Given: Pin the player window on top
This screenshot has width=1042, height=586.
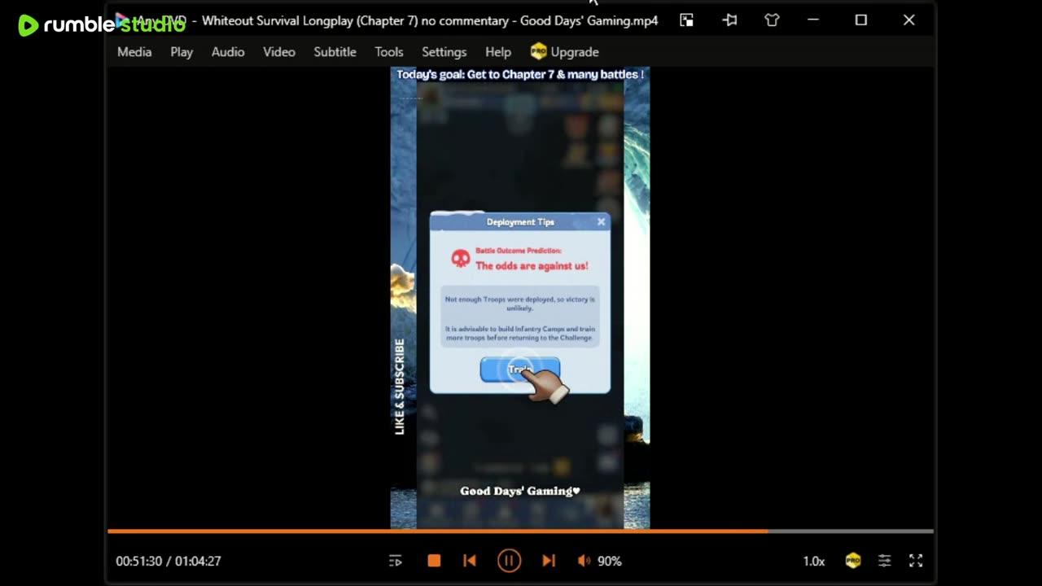Looking at the screenshot, I should click(729, 20).
